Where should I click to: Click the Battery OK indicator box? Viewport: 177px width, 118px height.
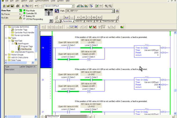(24, 16)
